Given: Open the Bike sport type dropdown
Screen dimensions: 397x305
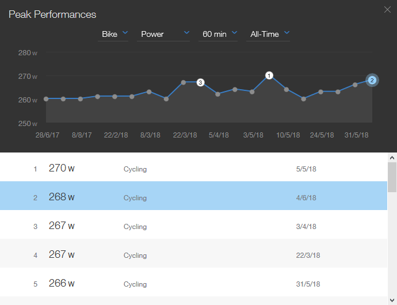Looking at the screenshot, I should pos(113,34).
